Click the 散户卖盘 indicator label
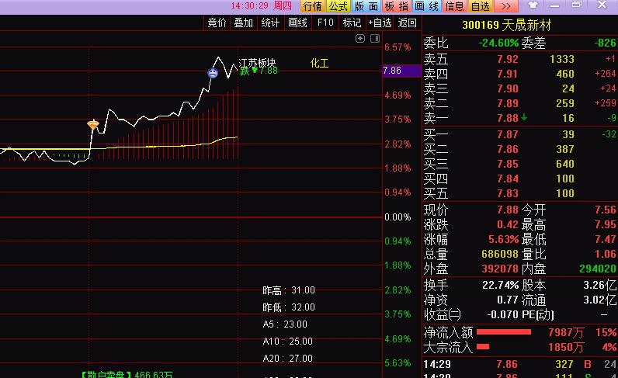 point(127,374)
